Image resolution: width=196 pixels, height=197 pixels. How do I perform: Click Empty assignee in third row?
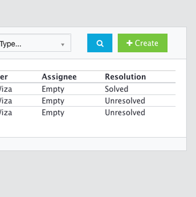click(53, 113)
